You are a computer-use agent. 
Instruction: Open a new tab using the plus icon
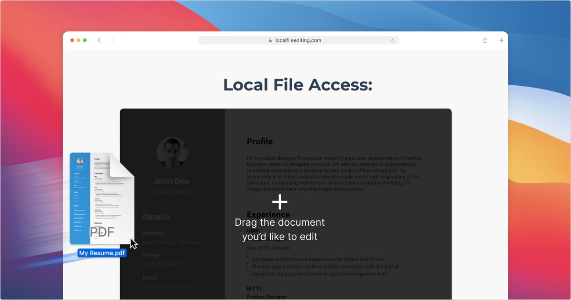coord(501,40)
